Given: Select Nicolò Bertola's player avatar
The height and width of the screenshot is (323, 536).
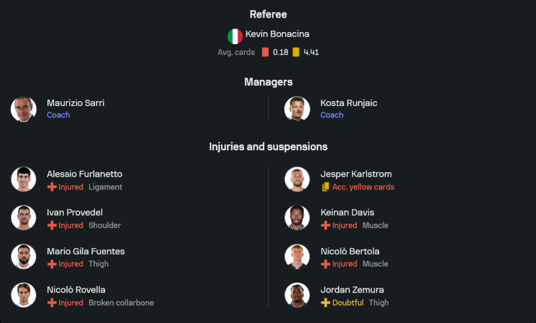Looking at the screenshot, I should 297,257.
